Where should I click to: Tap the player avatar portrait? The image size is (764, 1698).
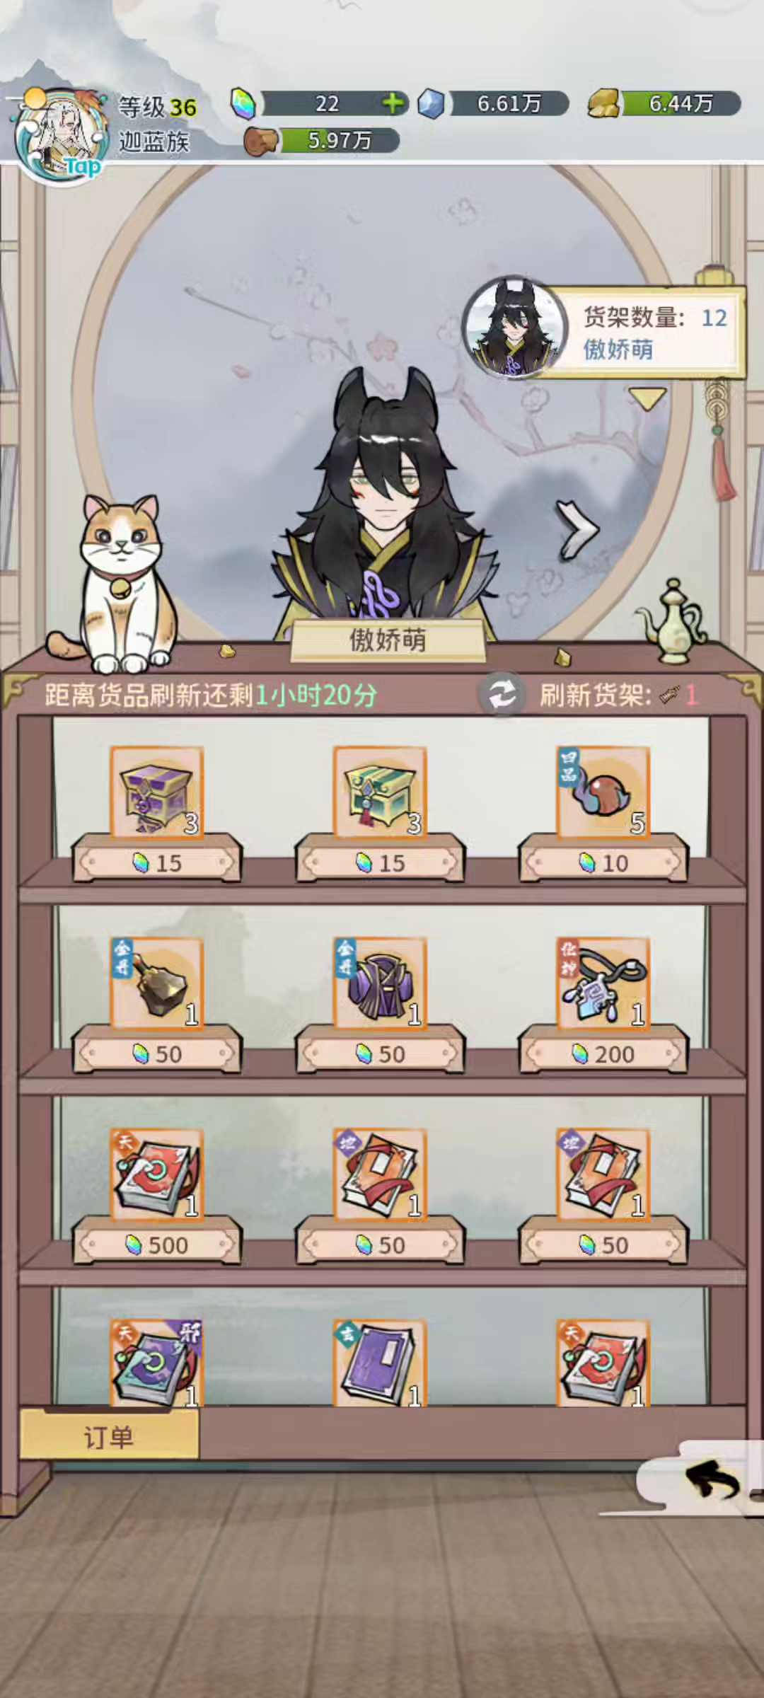pos(62,136)
